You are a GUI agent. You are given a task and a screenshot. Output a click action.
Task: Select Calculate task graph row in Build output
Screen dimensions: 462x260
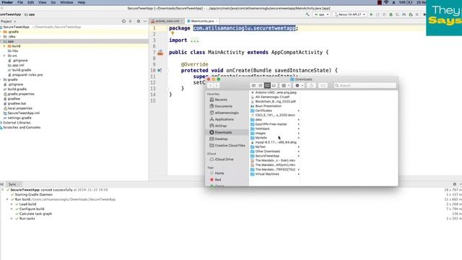33,214
